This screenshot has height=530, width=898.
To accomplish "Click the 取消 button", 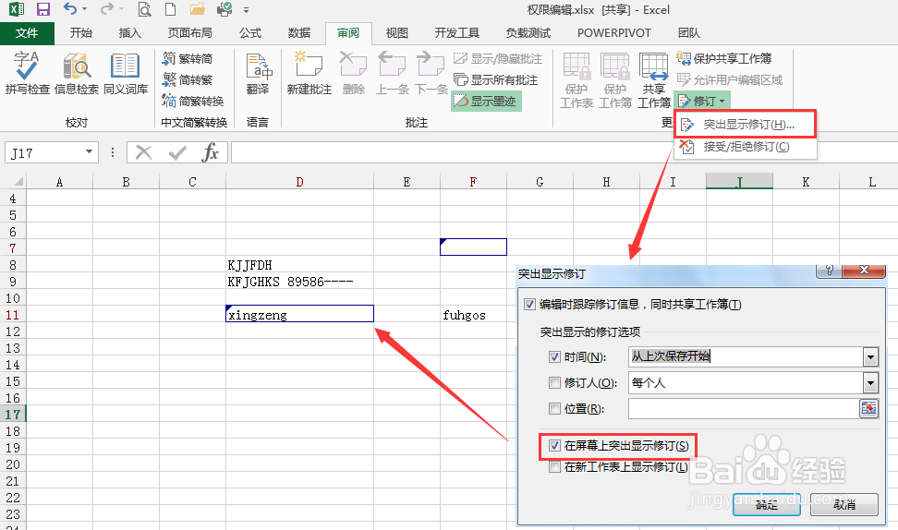I will pos(844,504).
